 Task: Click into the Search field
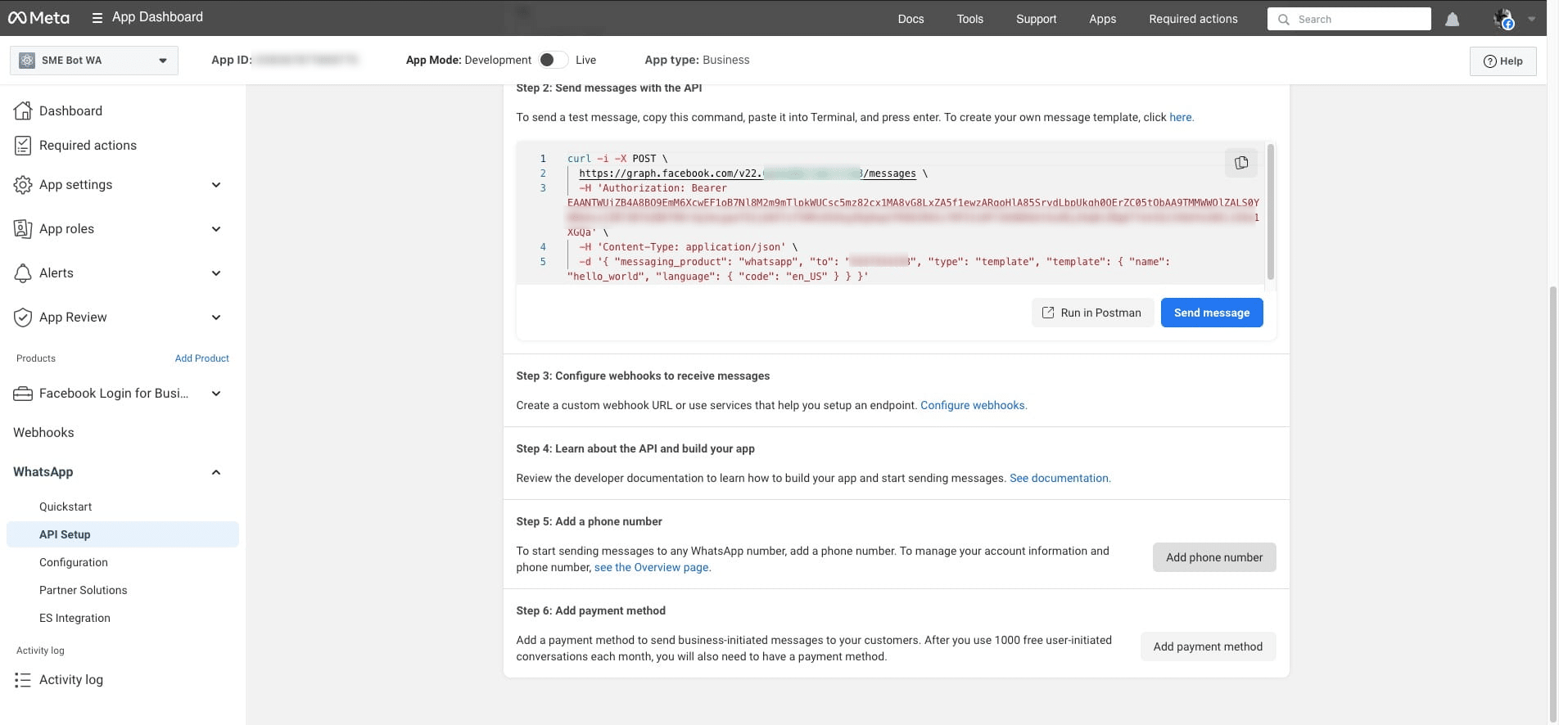click(1349, 19)
